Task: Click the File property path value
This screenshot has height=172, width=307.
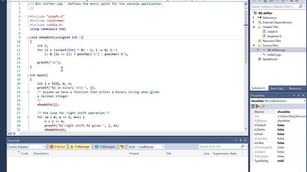Action: [x=292, y=116]
